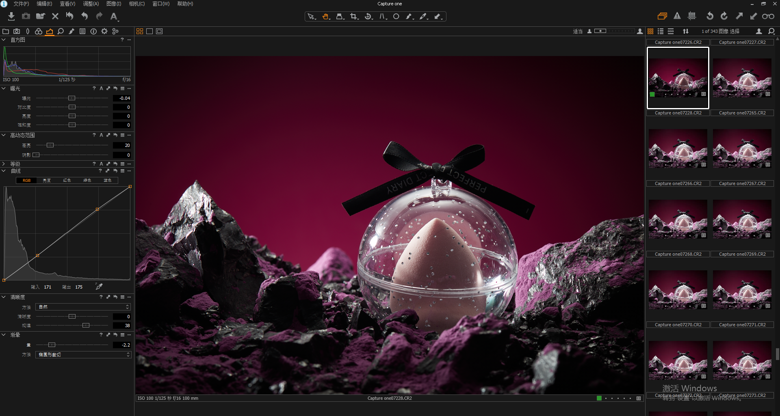
Task: Switch viewer to single-view mode
Action: pyautogui.click(x=149, y=31)
